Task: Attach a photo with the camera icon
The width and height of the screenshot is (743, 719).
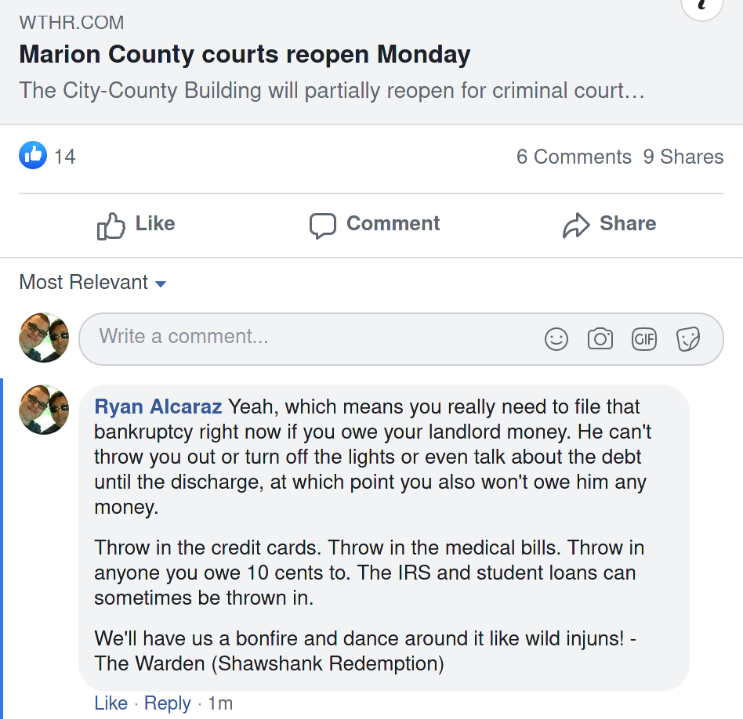Action: point(600,339)
